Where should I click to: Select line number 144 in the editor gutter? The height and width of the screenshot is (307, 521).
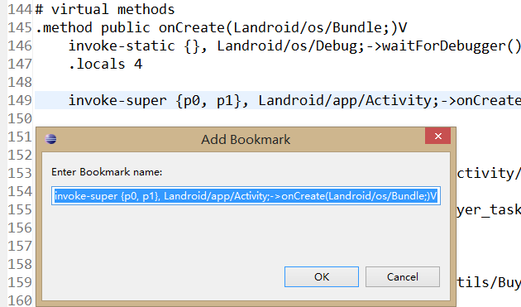pos(20,9)
